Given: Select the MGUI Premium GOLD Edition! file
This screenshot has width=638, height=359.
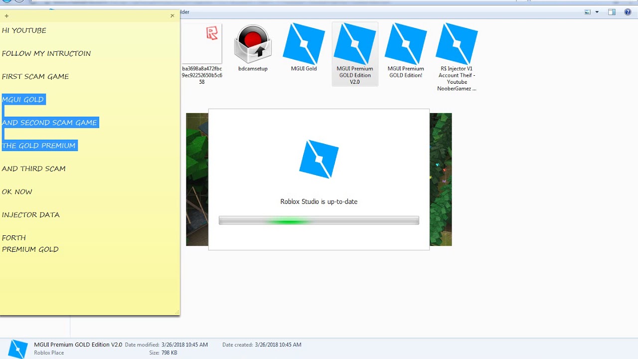Looking at the screenshot, I should pyautogui.click(x=406, y=51).
